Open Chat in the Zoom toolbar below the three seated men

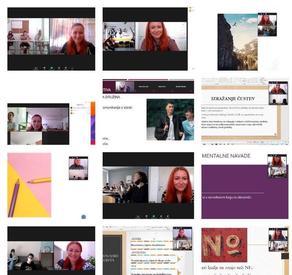tap(44, 68)
